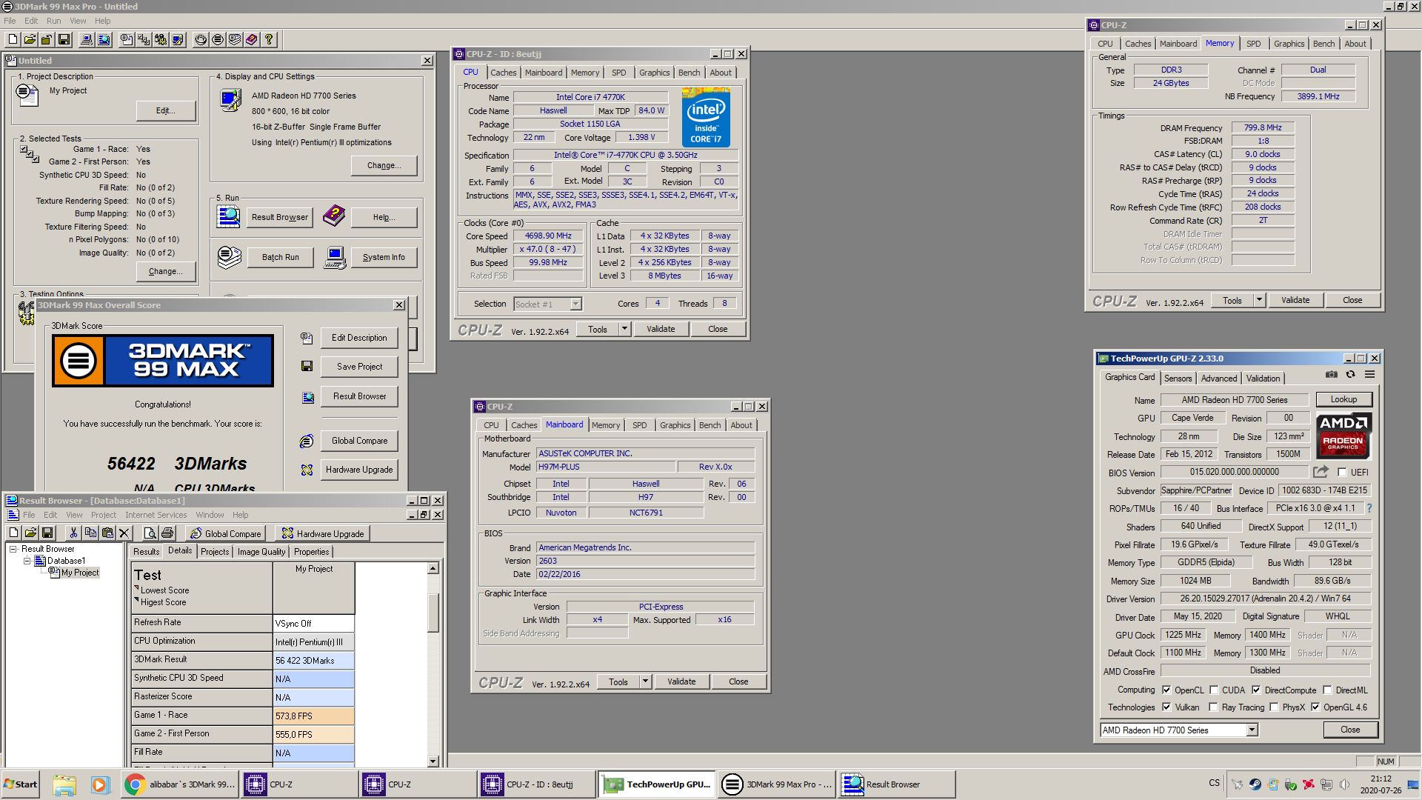1422x800 pixels.
Task: Click Start button on taskbar
Action: click(21, 784)
